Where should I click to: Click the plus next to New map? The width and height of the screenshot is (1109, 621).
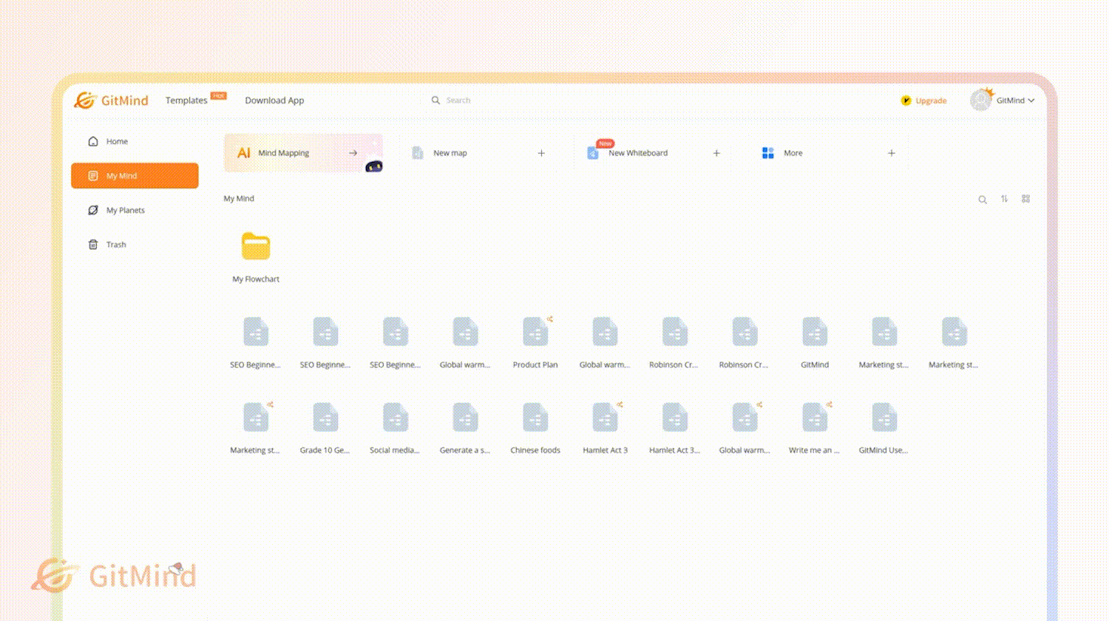541,153
